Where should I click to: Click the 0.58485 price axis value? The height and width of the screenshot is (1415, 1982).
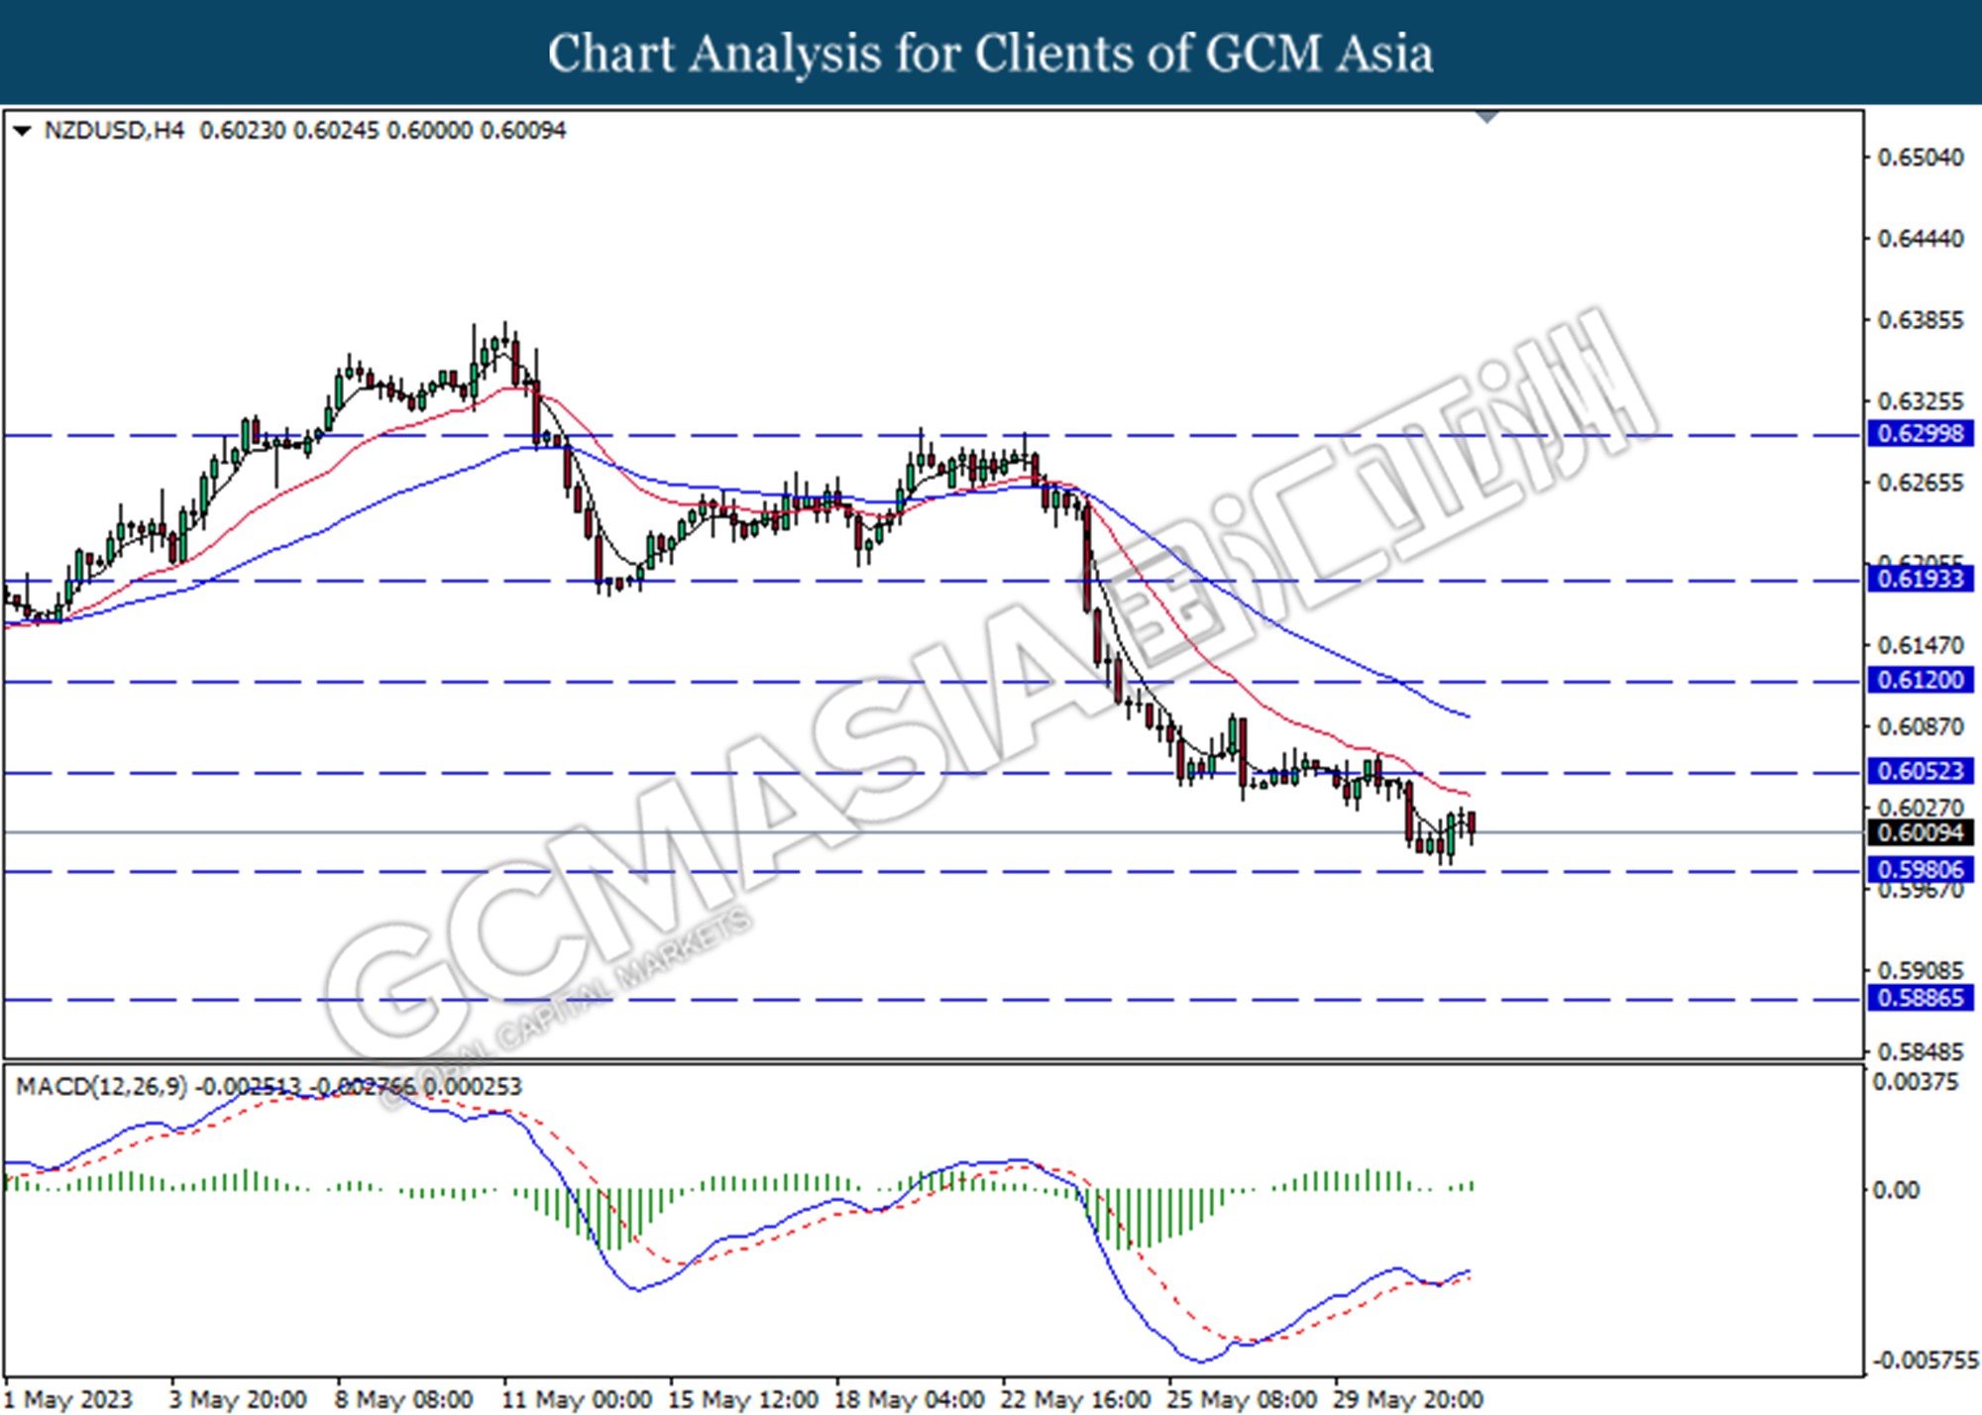tap(1921, 1051)
